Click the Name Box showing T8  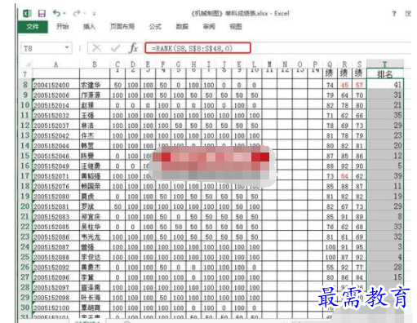(42, 48)
